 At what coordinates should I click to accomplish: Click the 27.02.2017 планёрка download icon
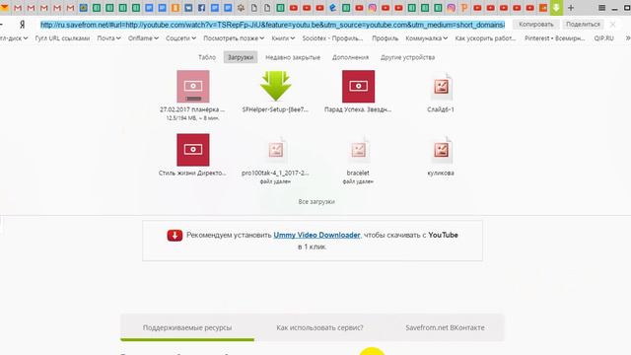click(x=193, y=86)
